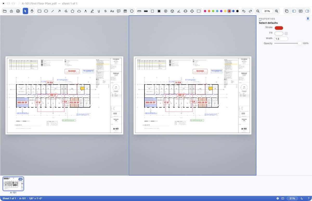Choose the Underline text tool

click(x=99, y=11)
